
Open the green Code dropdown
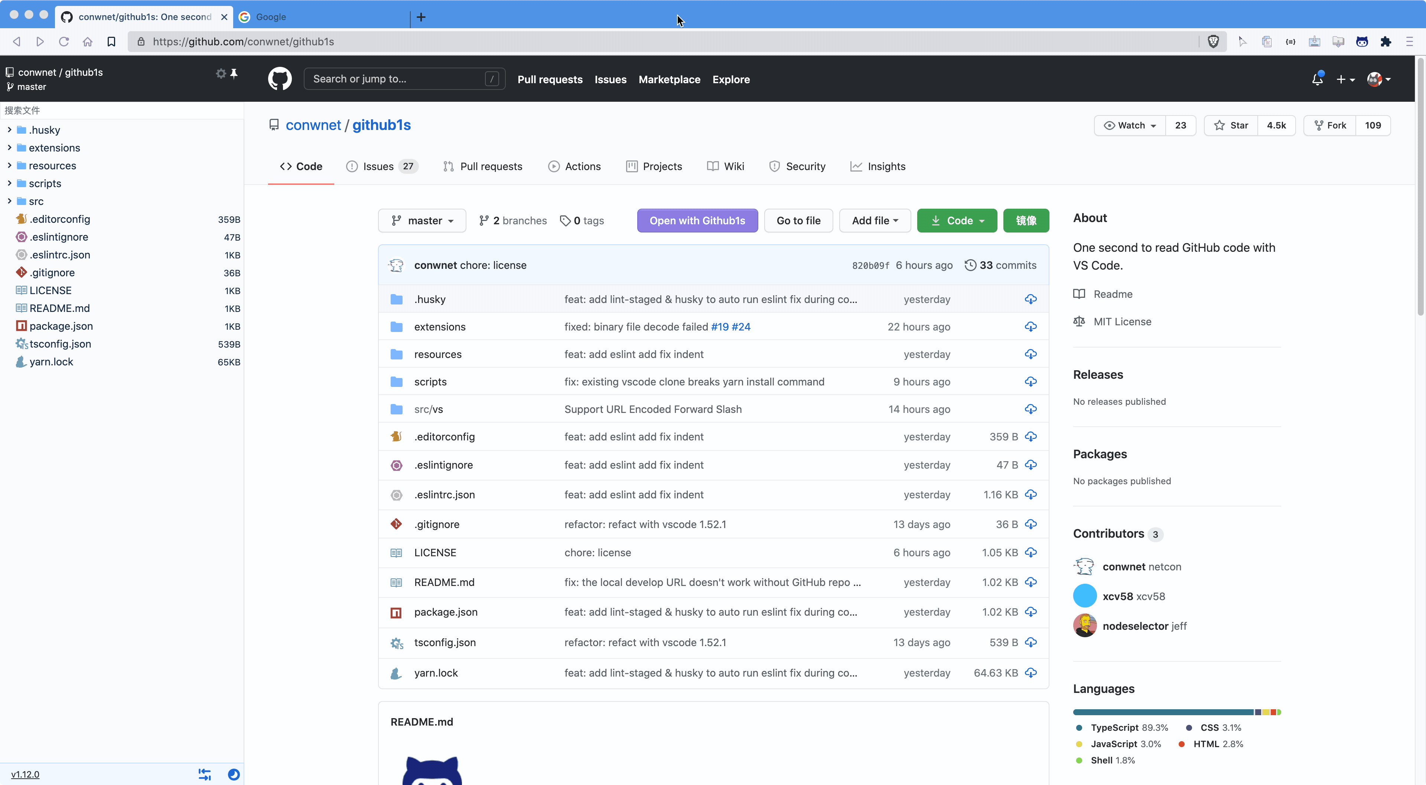(x=957, y=220)
